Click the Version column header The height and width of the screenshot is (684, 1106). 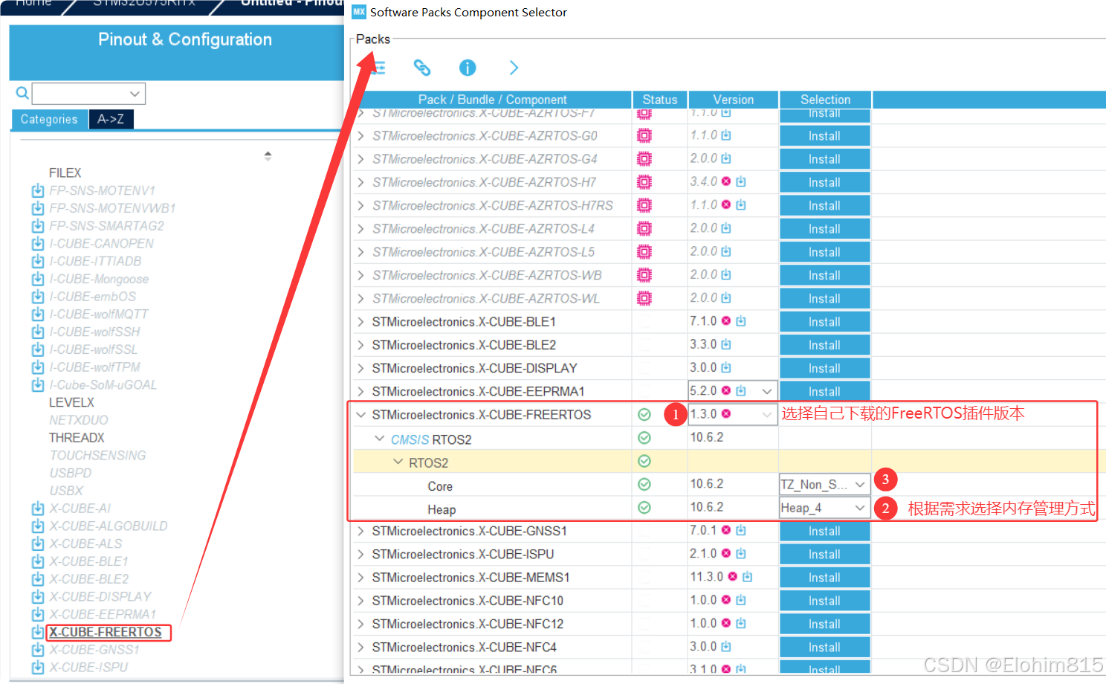pyautogui.click(x=733, y=100)
